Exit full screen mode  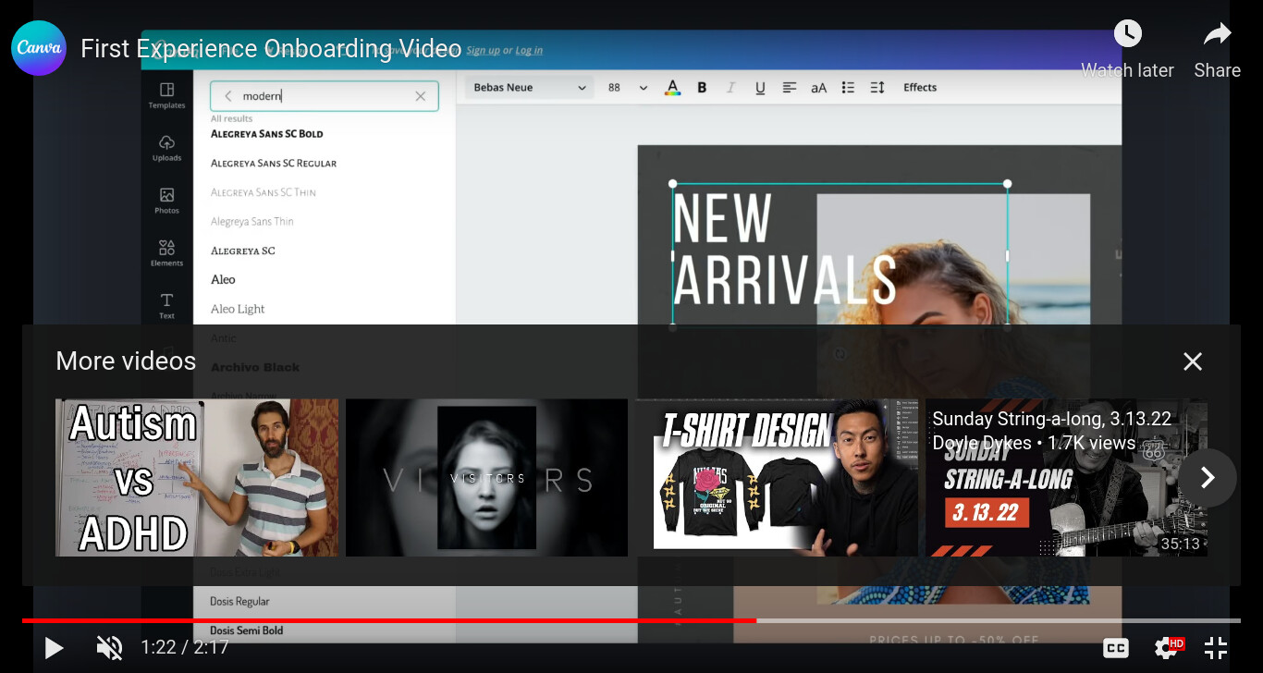(1216, 648)
